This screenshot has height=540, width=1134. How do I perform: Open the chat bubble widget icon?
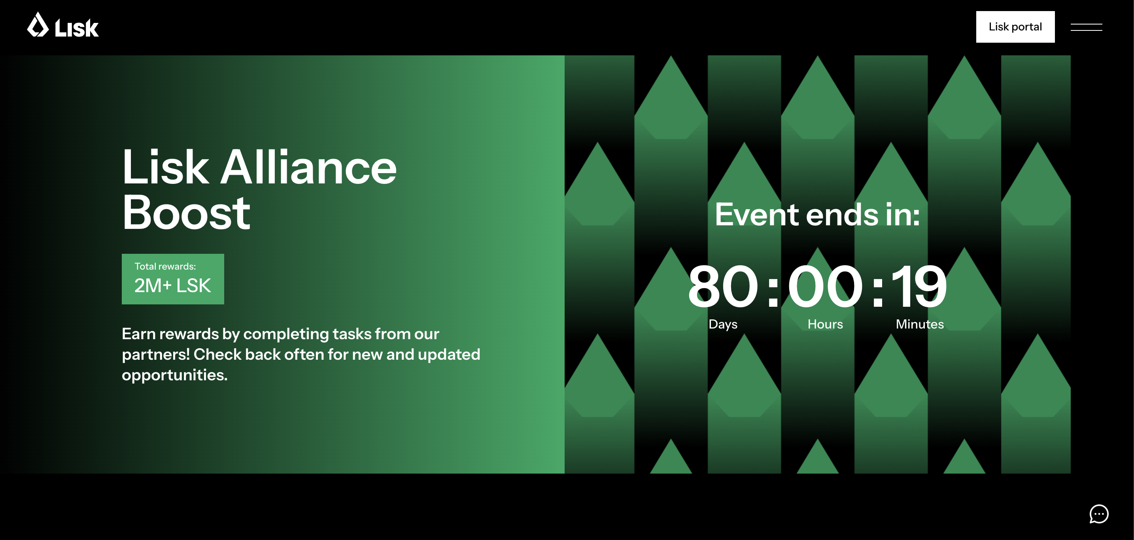point(1099,514)
